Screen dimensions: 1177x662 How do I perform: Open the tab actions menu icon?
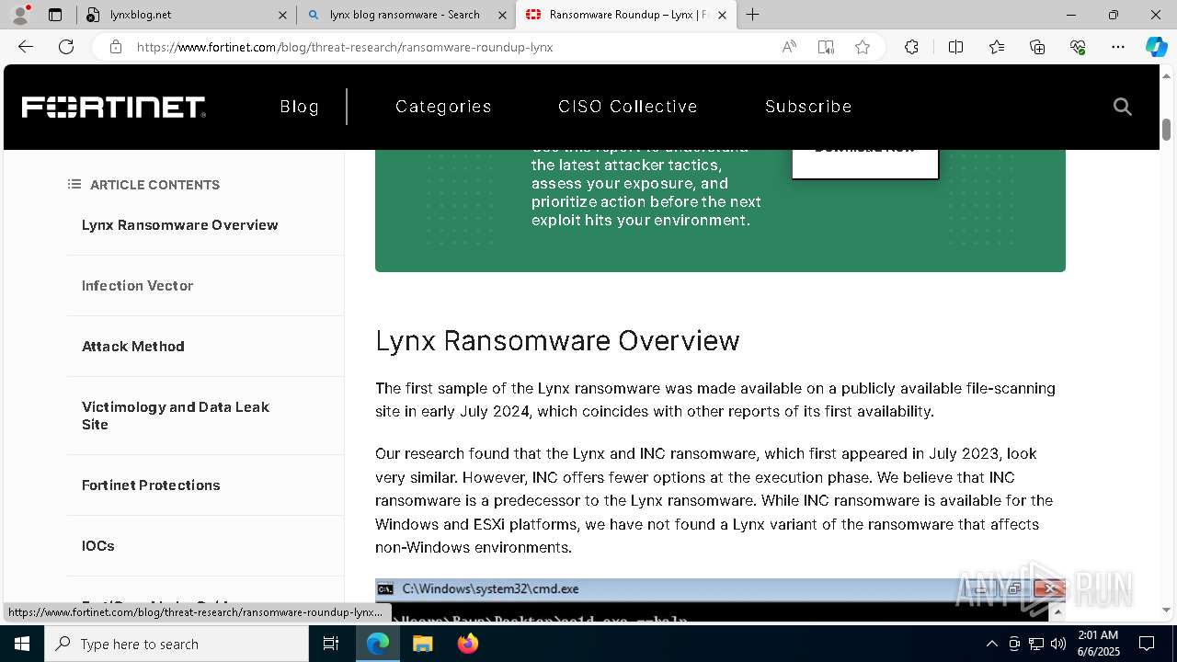tap(55, 15)
